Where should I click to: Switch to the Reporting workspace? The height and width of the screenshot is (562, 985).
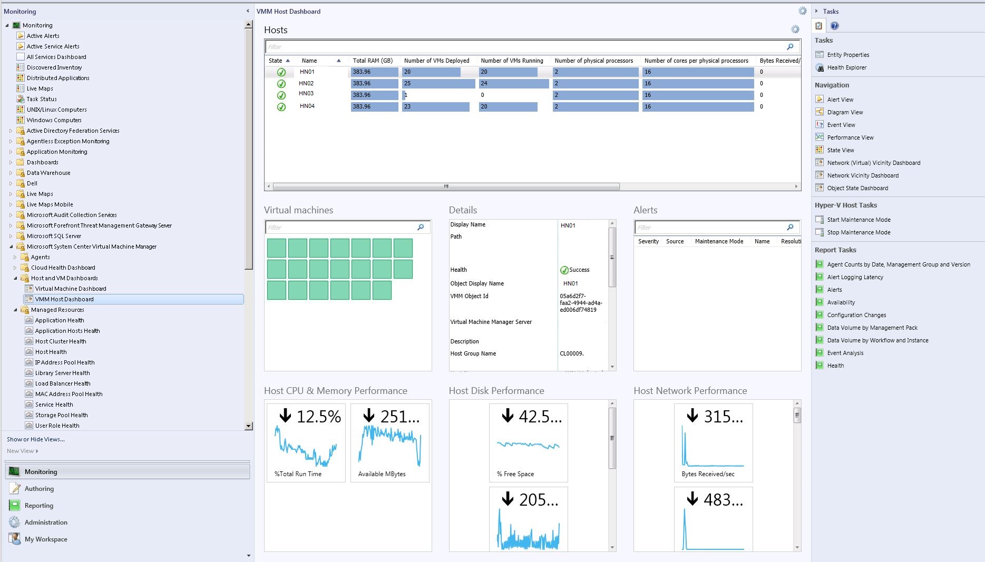click(128, 506)
